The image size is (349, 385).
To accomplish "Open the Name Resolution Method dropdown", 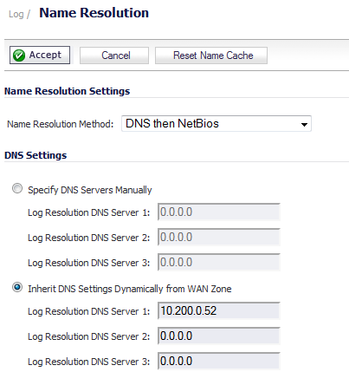I will pyautogui.click(x=217, y=124).
